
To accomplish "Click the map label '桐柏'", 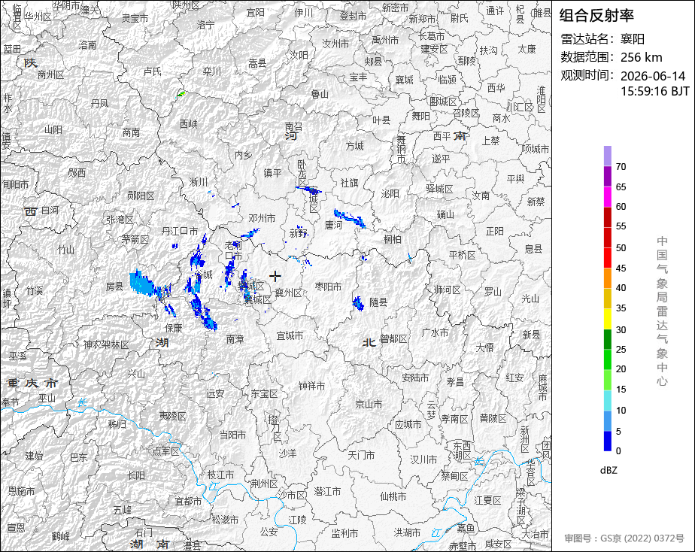I will click(393, 239).
